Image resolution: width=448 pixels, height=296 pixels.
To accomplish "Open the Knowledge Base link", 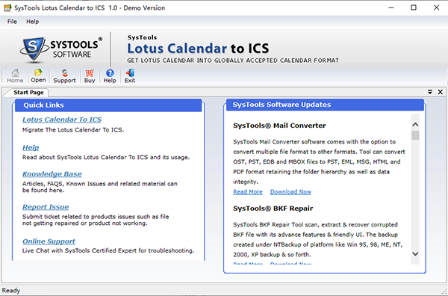I will pyautogui.click(x=52, y=174).
